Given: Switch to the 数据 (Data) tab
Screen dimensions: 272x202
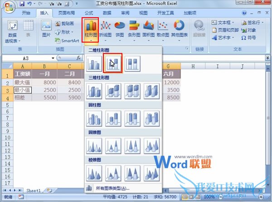Looking at the screenshot, I should [107, 13].
